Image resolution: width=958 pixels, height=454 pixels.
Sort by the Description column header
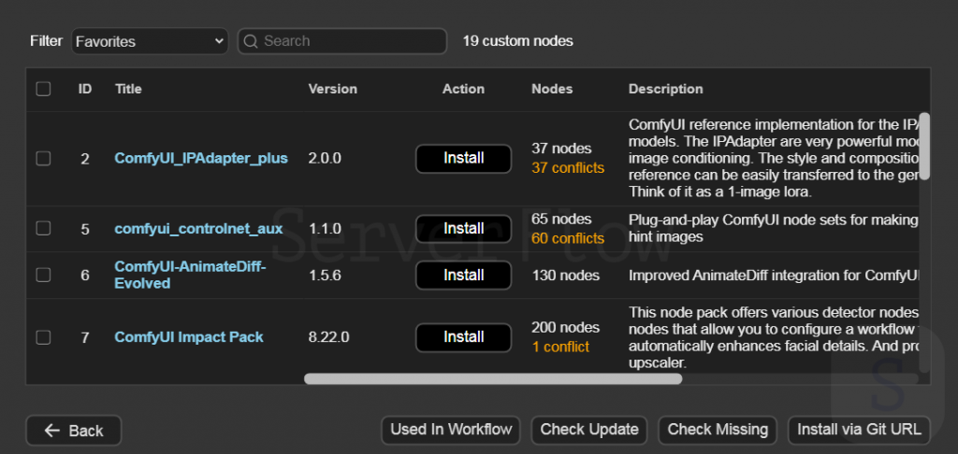click(665, 89)
